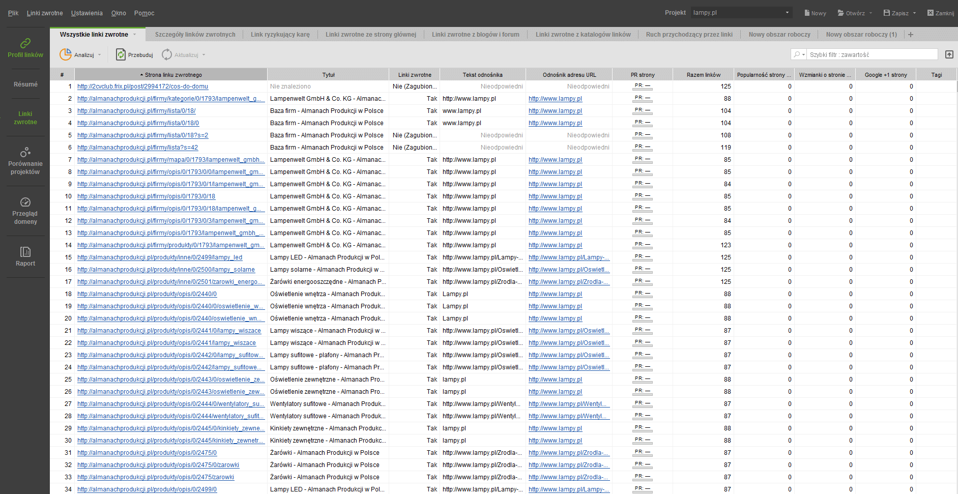Sort by Tytuł column header
This screenshot has height=494, width=958.
pos(329,75)
